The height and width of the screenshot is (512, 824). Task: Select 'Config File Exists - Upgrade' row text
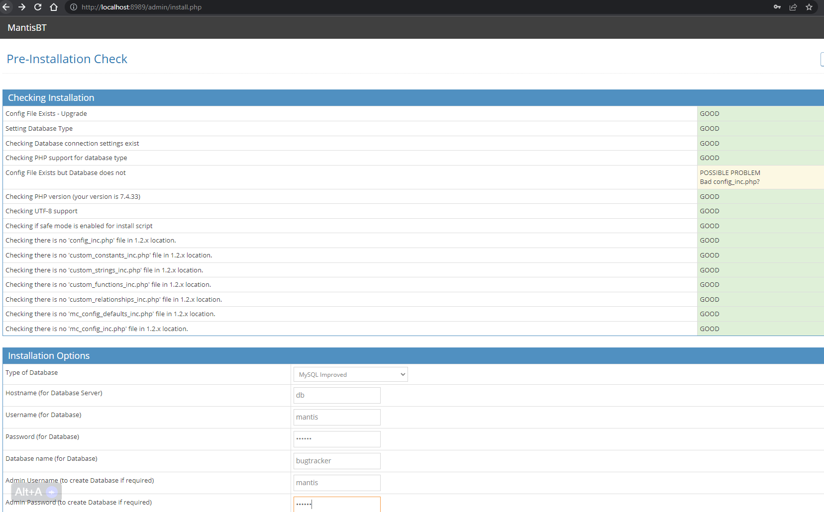pos(46,114)
